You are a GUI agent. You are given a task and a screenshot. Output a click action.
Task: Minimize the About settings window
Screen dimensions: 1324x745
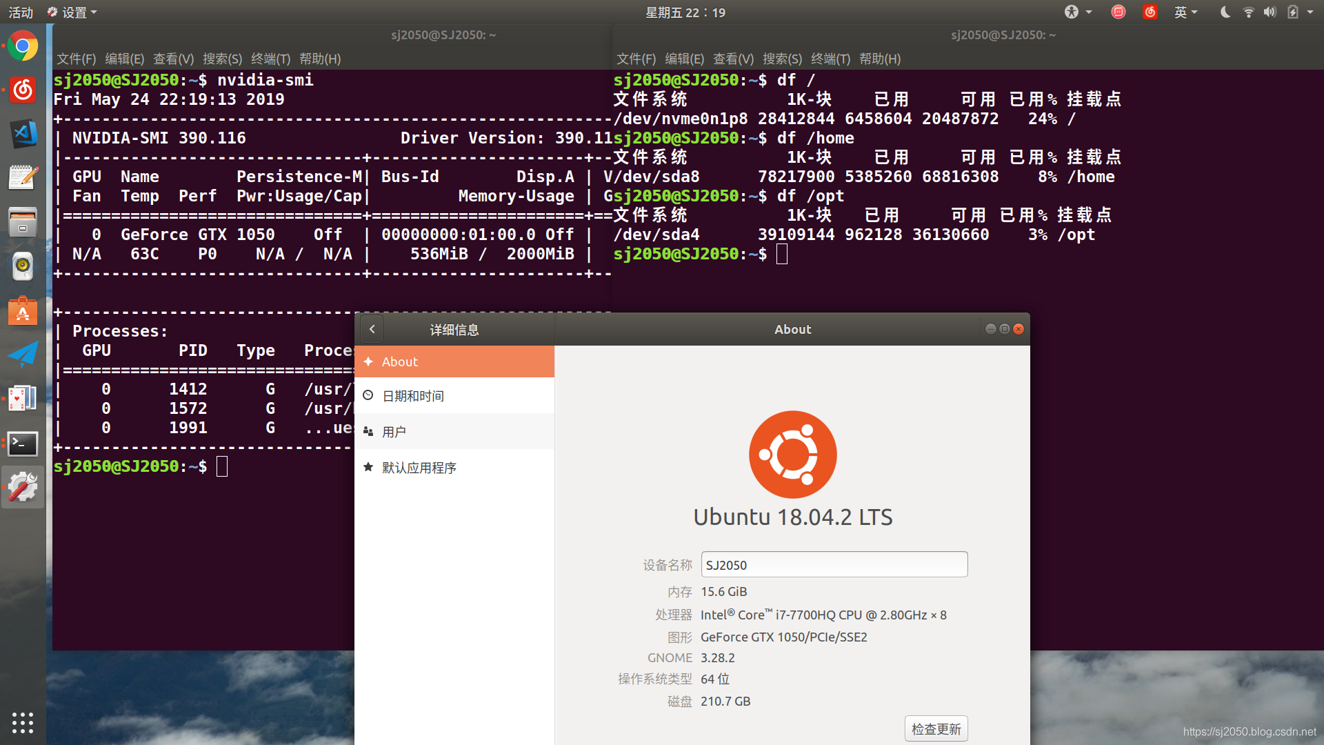click(990, 329)
